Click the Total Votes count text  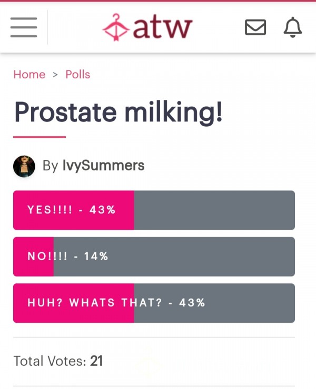point(58,361)
